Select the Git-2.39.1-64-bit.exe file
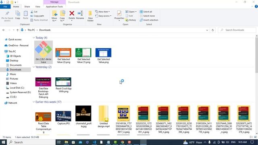This screenshot has height=145, width=258. 44,52
